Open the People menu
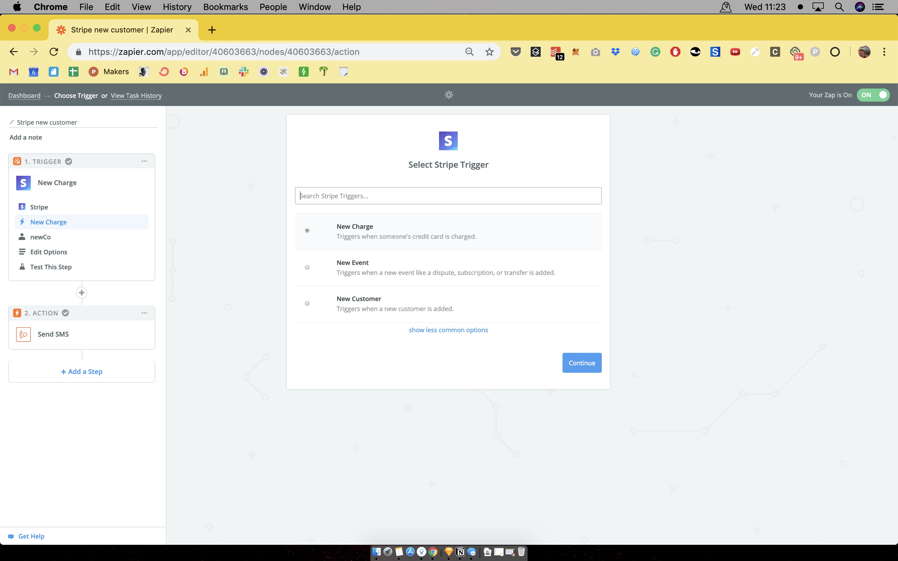This screenshot has width=898, height=561. pos(273,7)
